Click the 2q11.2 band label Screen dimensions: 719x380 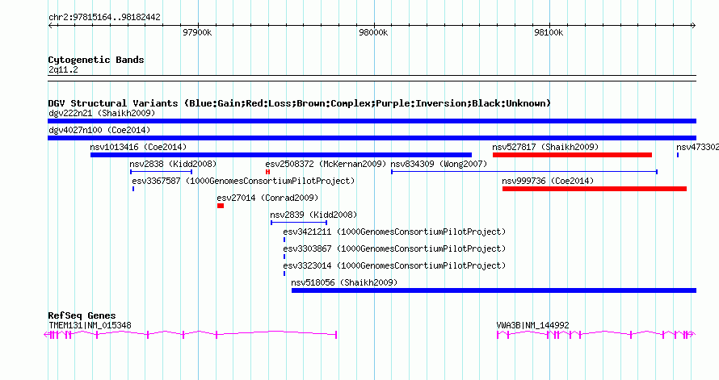[x=63, y=69]
